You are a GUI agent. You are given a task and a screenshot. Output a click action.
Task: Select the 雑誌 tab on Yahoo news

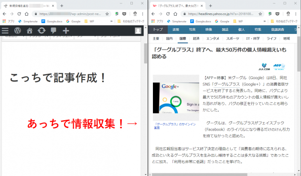click(225, 30)
